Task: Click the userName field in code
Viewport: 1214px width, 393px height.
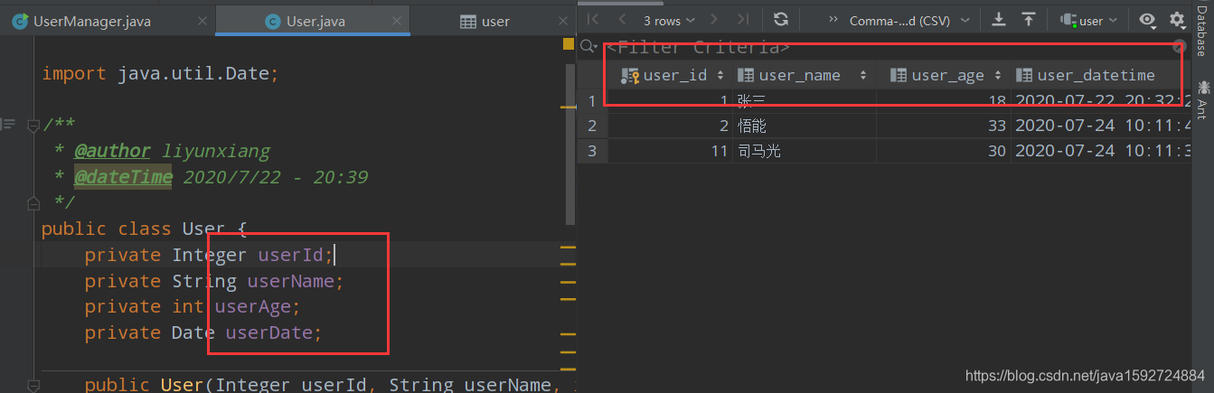Action: [x=291, y=281]
